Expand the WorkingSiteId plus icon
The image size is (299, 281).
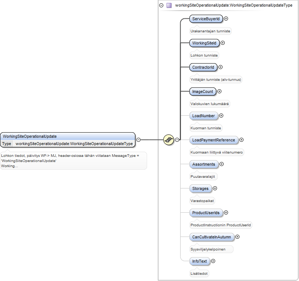point(223,43)
